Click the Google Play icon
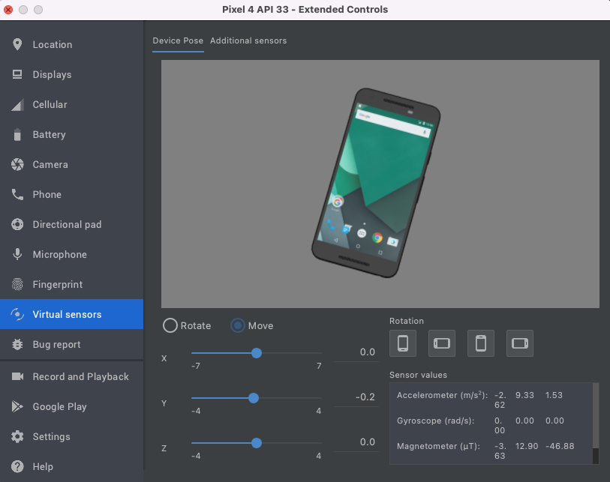Screen dimensions: 610x482 point(17,406)
